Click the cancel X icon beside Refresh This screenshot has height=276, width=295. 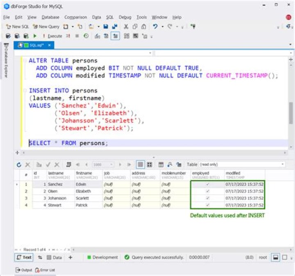click(x=28, y=165)
